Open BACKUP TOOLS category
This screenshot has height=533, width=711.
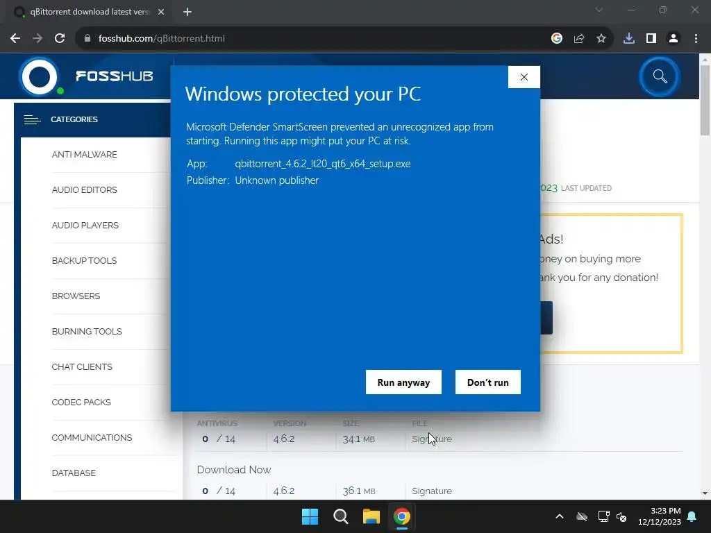pyautogui.click(x=84, y=261)
